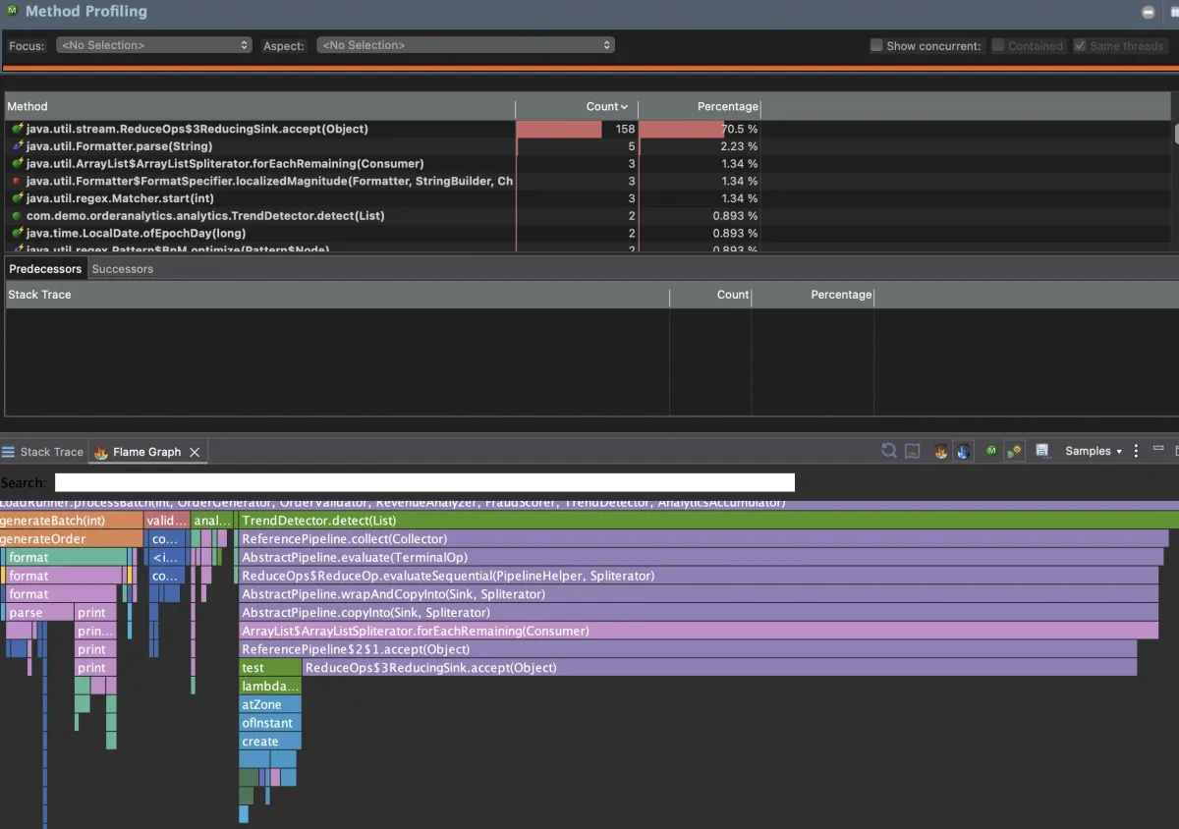Click inside the Search field
The height and width of the screenshot is (829, 1179).
click(422, 482)
